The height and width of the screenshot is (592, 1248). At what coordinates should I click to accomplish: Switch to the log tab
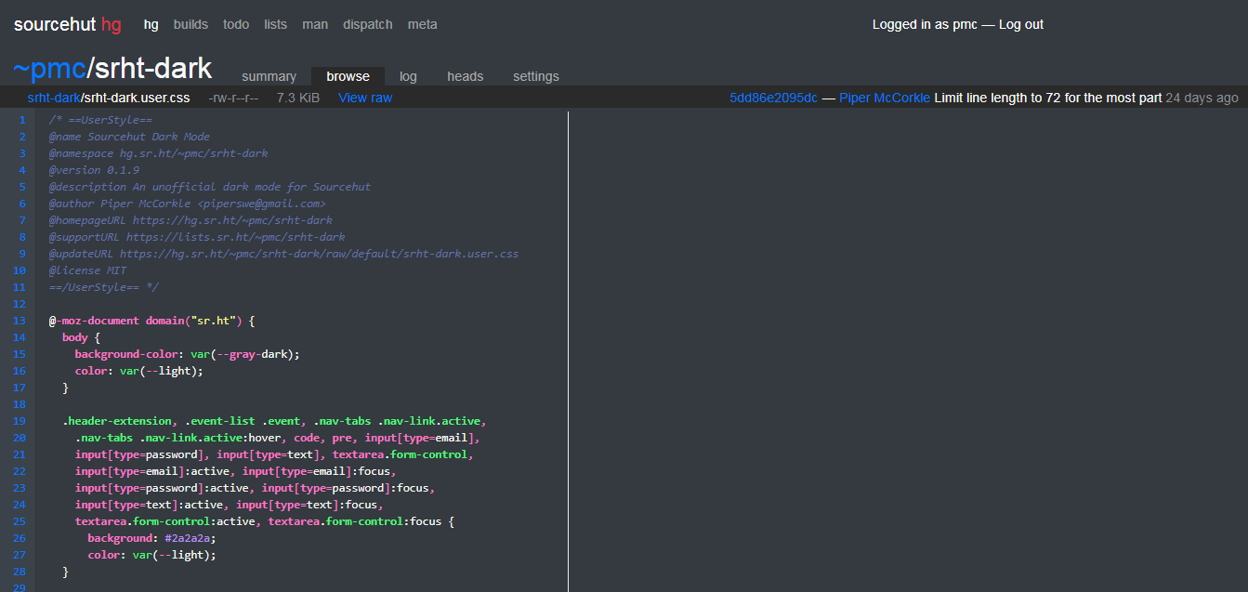(408, 76)
